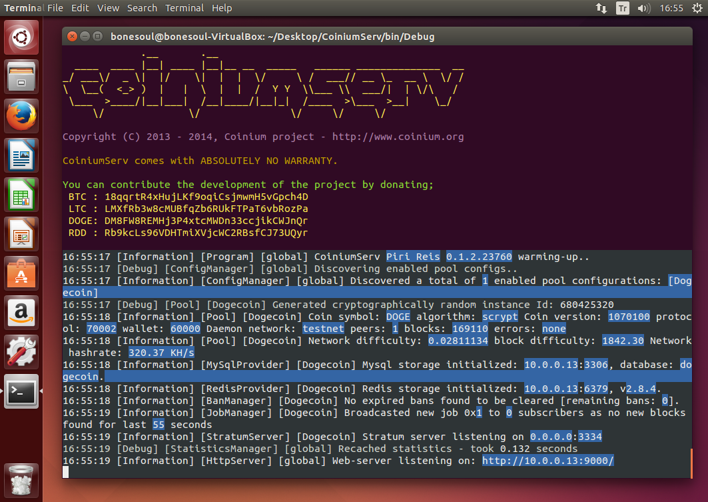This screenshot has width=708, height=502.
Task: Click the http://10.0.0.13:9000/ web-server URL
Action: (547, 461)
